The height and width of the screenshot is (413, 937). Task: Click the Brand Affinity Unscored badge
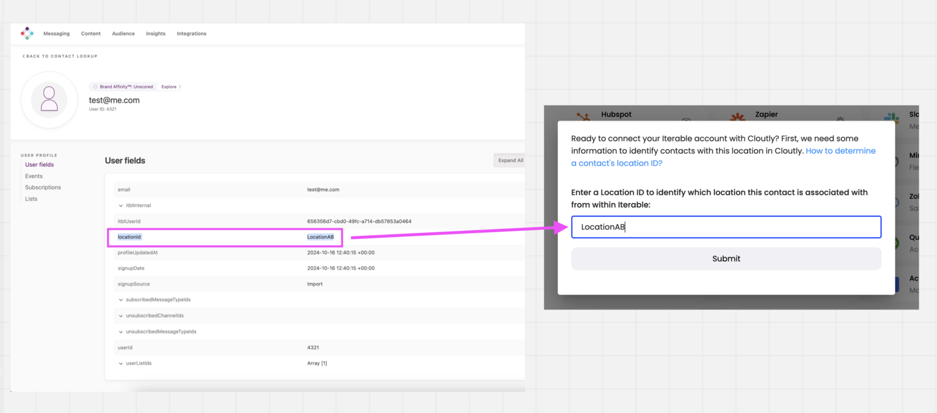(123, 87)
